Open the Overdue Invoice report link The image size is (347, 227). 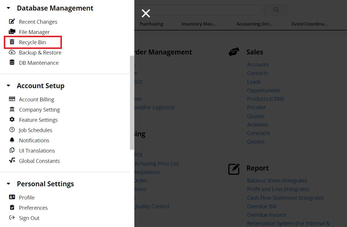tap(266, 215)
